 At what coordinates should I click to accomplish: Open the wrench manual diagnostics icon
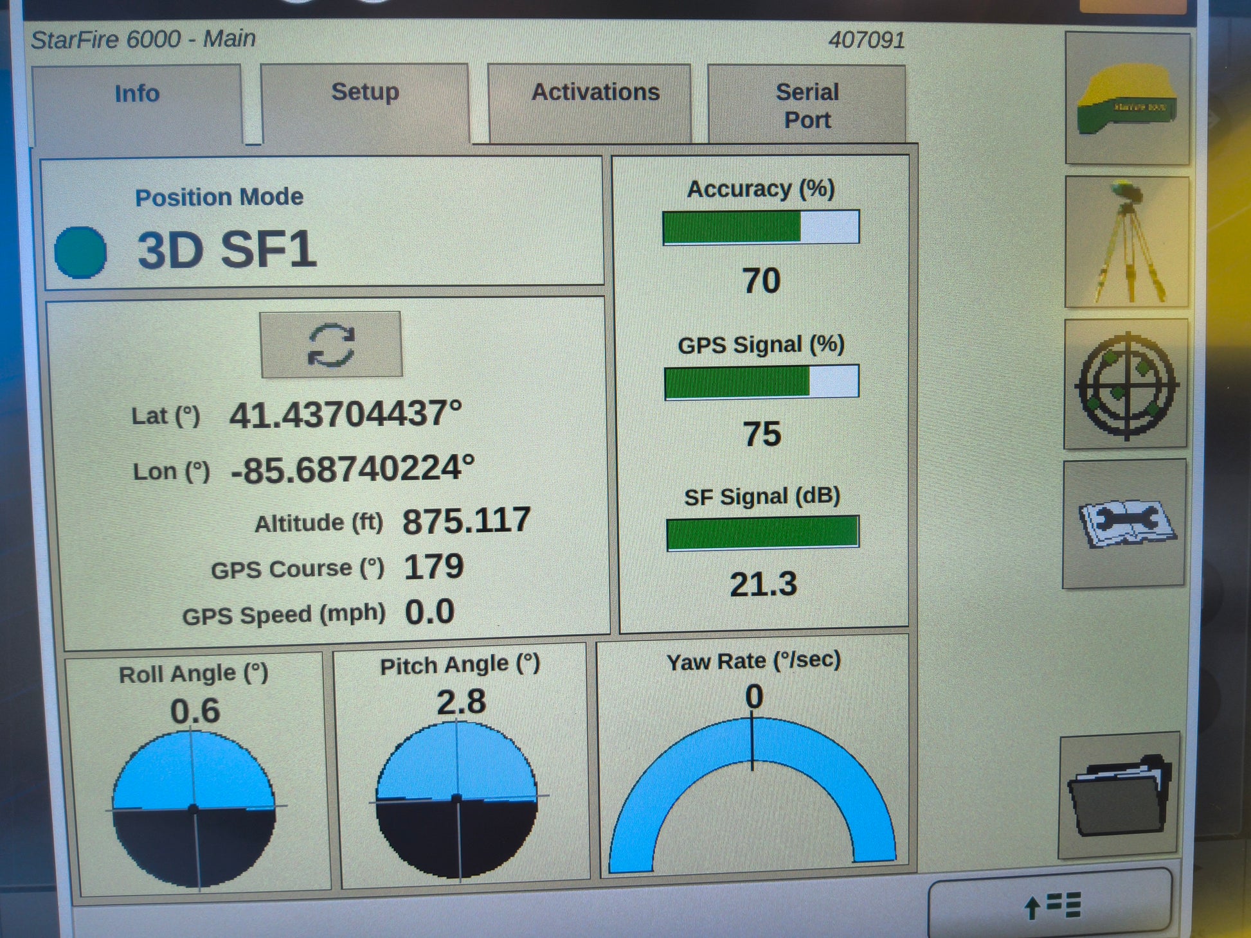coord(1125,524)
